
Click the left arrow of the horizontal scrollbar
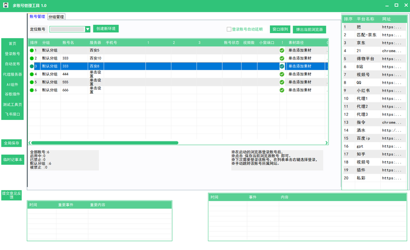pos(30,143)
